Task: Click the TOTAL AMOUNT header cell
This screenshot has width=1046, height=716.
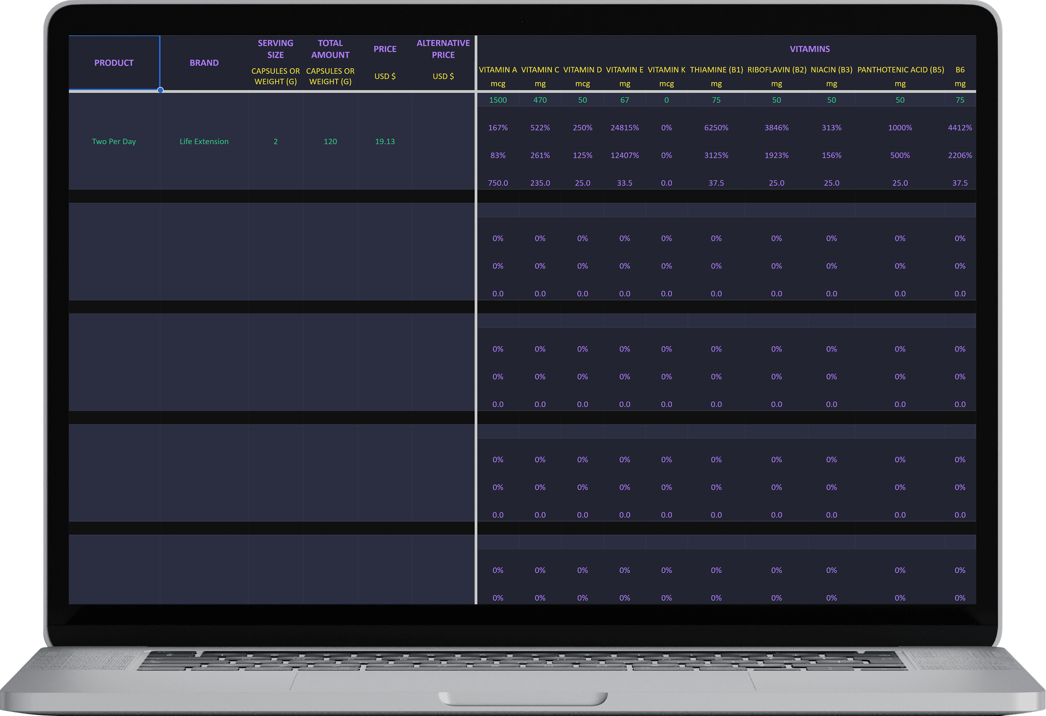Action: pos(330,48)
